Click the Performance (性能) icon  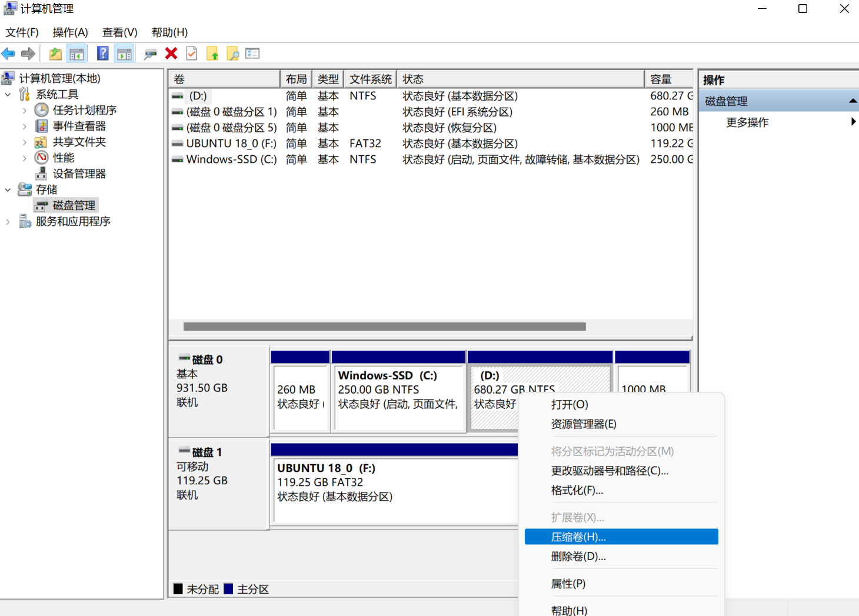click(x=41, y=158)
